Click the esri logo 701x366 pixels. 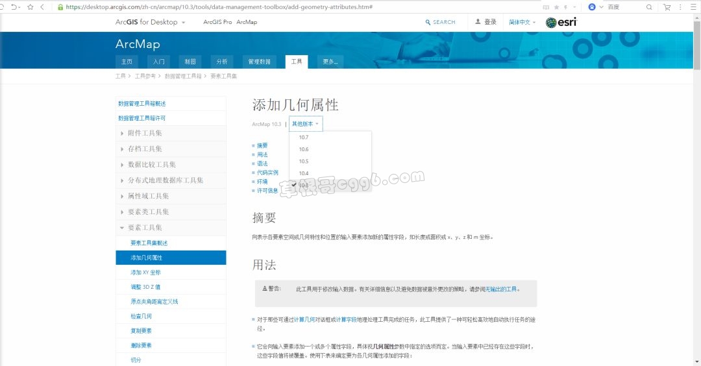pos(561,22)
